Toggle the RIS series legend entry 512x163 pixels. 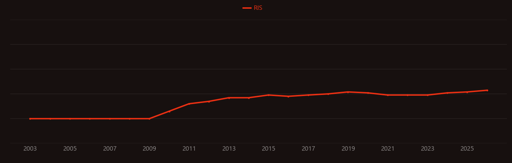253,8
